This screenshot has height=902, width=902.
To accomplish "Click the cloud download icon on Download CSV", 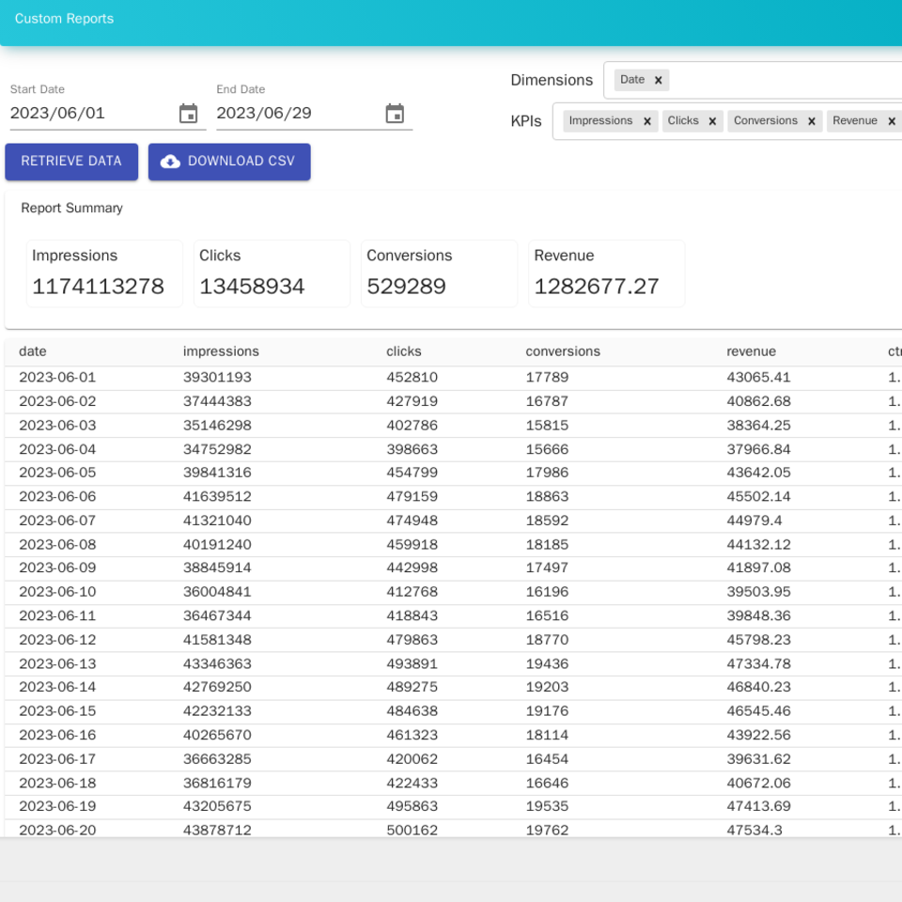I will coord(170,162).
